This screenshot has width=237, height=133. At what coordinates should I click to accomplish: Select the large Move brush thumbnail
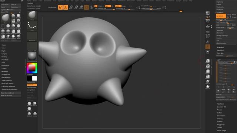coord(6,19)
